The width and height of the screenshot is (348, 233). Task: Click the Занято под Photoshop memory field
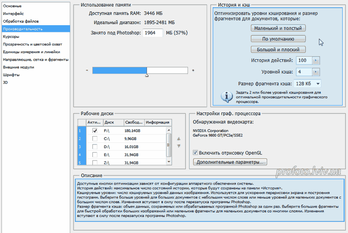pyautogui.click(x=153, y=33)
